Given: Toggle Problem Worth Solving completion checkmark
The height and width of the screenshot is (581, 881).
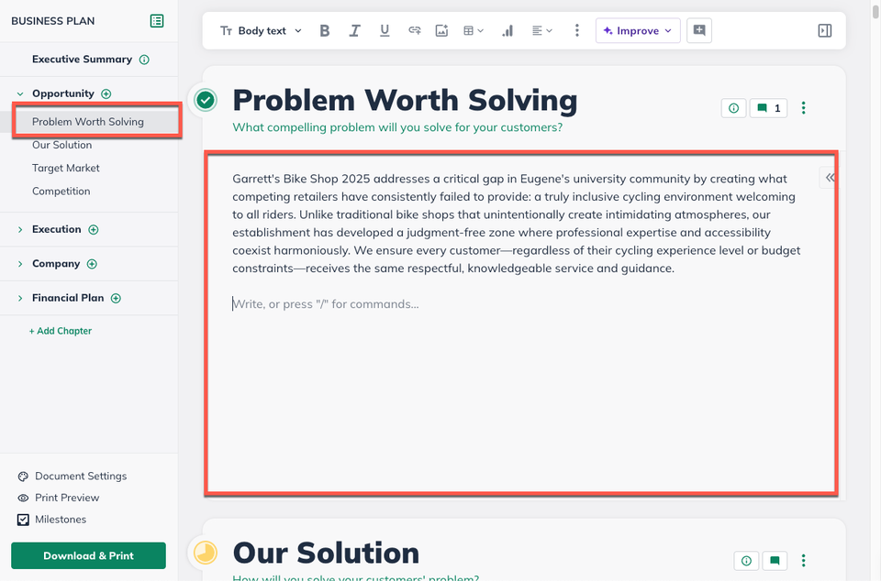Looking at the screenshot, I should tap(206, 101).
